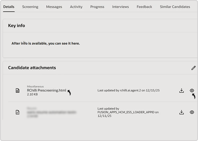The height and width of the screenshot is (141, 198).
Task: Click the Key info section heading
Action: pyautogui.click(x=17, y=26)
